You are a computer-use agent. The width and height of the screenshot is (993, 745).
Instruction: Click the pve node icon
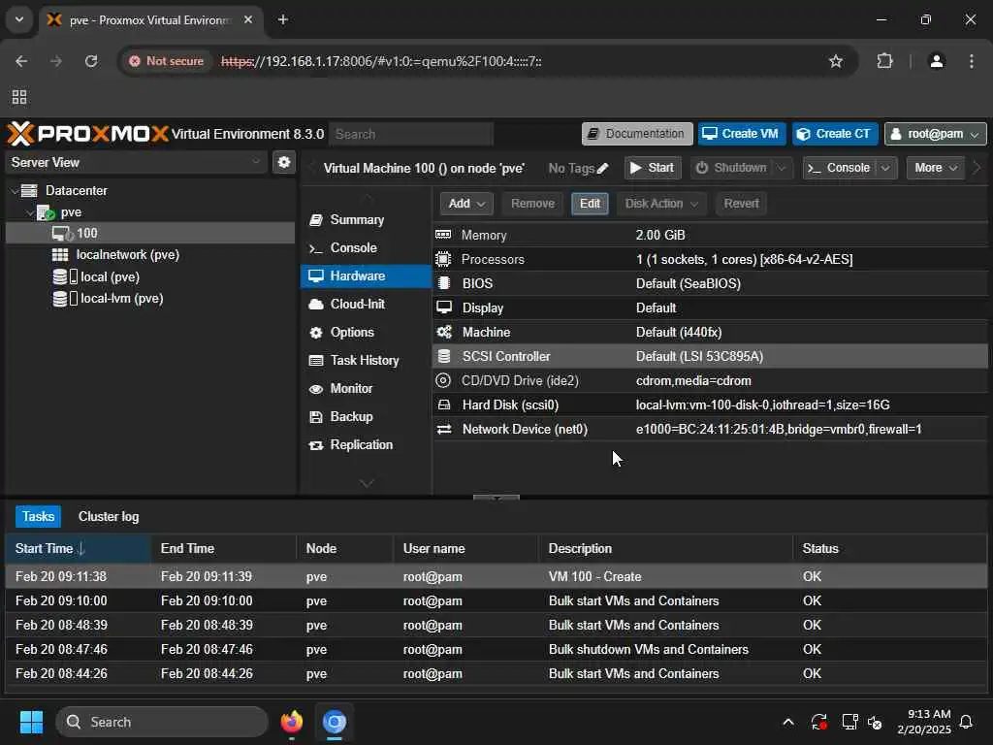click(x=46, y=212)
